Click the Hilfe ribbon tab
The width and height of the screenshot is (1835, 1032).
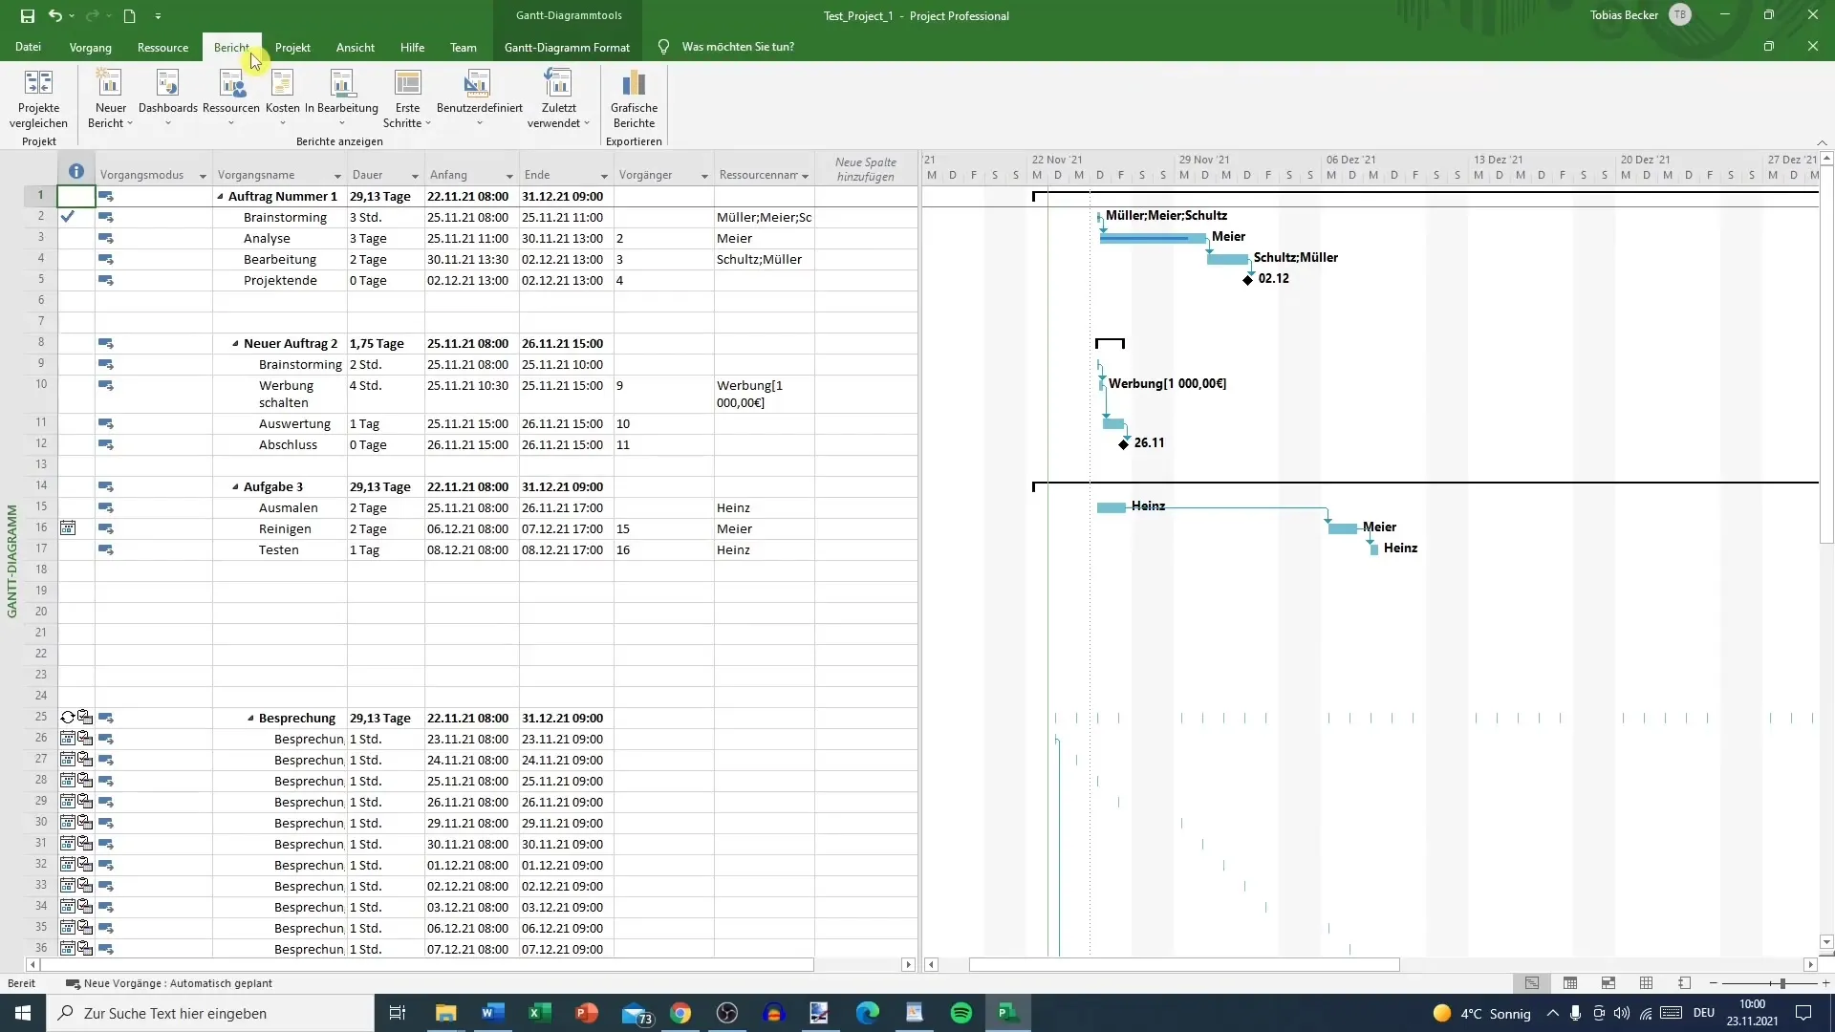(412, 47)
